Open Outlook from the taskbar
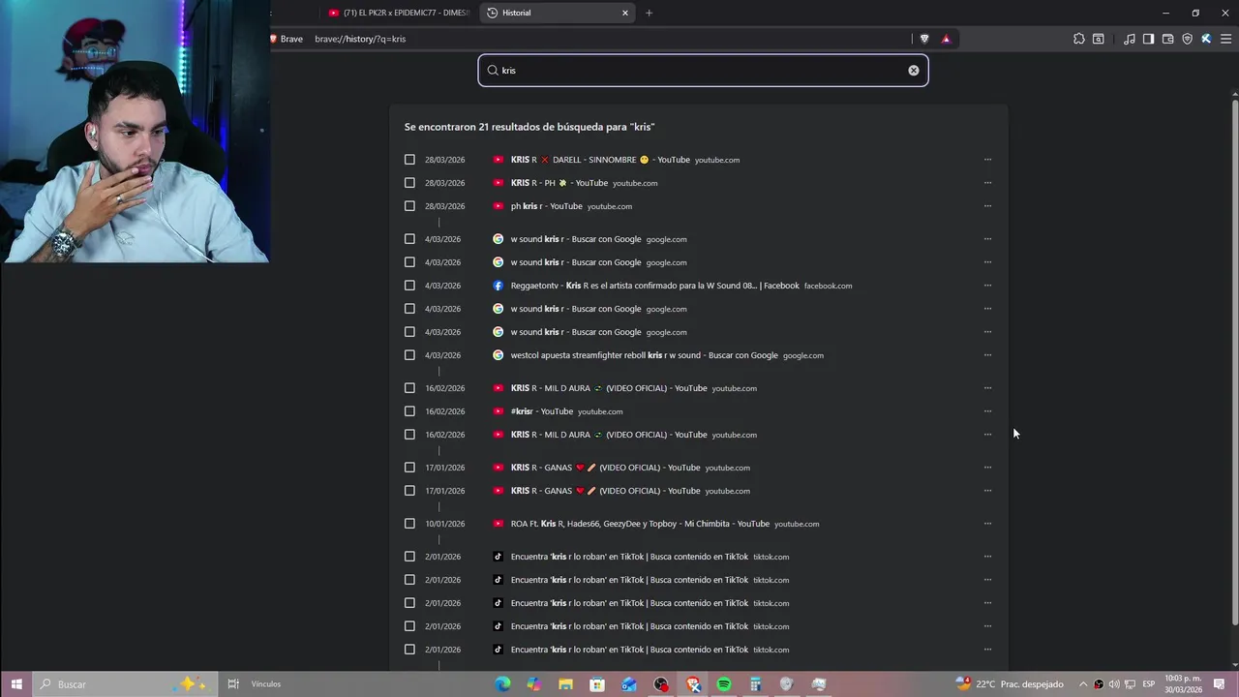 pos(629,684)
